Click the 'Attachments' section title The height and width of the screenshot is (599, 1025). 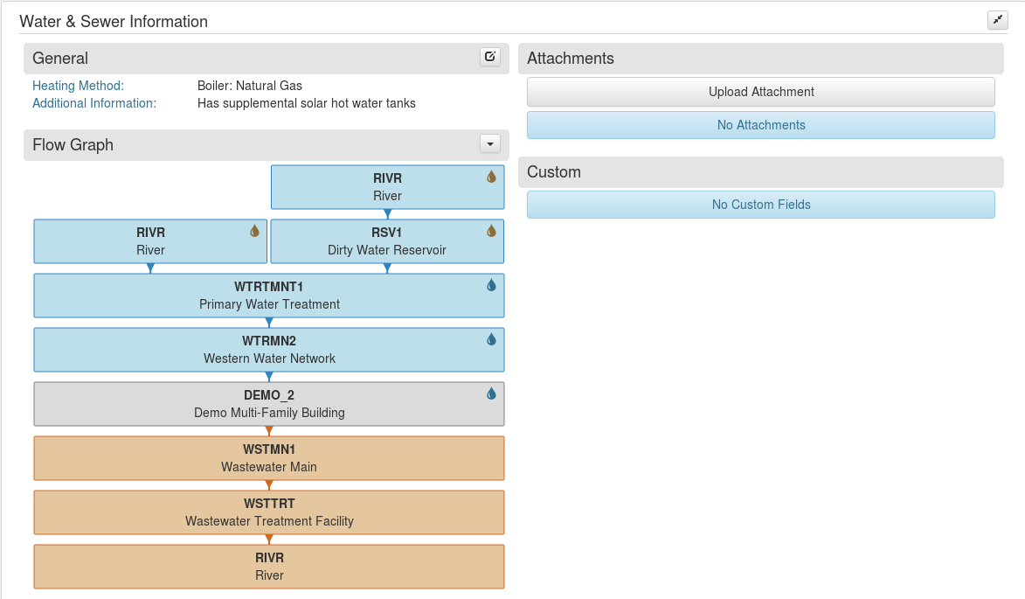coord(571,59)
